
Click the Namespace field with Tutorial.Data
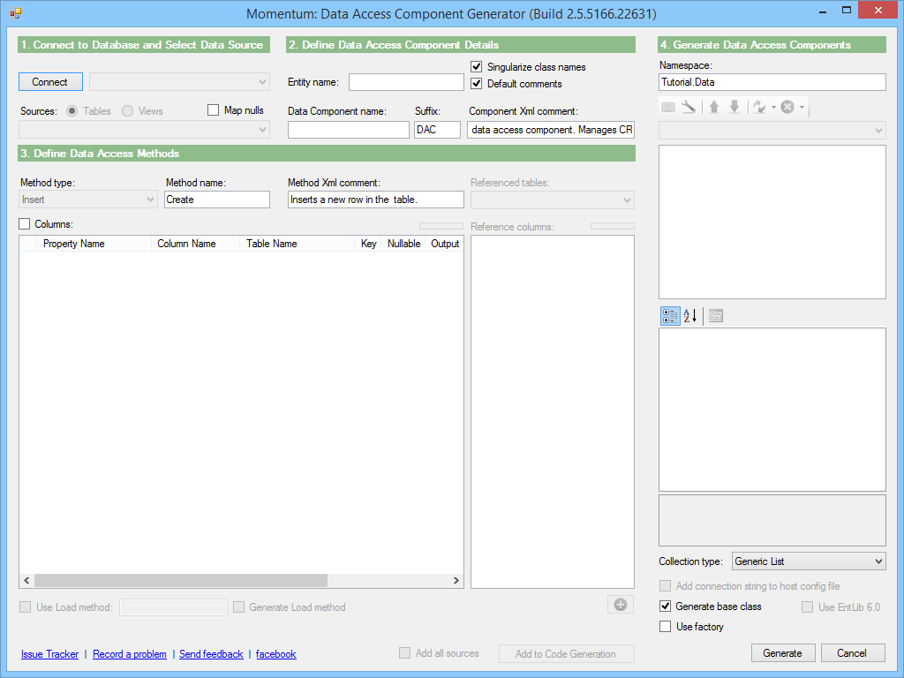772,82
